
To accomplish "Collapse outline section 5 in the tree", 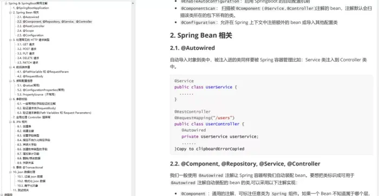I will [x=10, y=81].
